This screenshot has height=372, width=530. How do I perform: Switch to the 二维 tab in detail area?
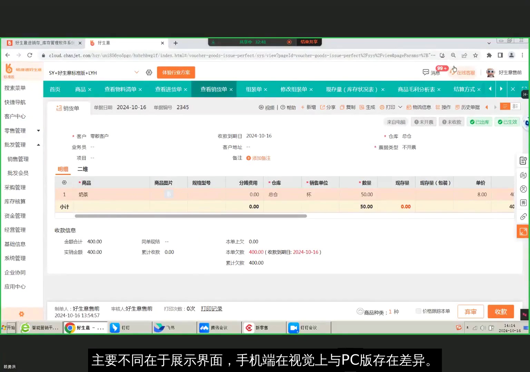point(82,169)
